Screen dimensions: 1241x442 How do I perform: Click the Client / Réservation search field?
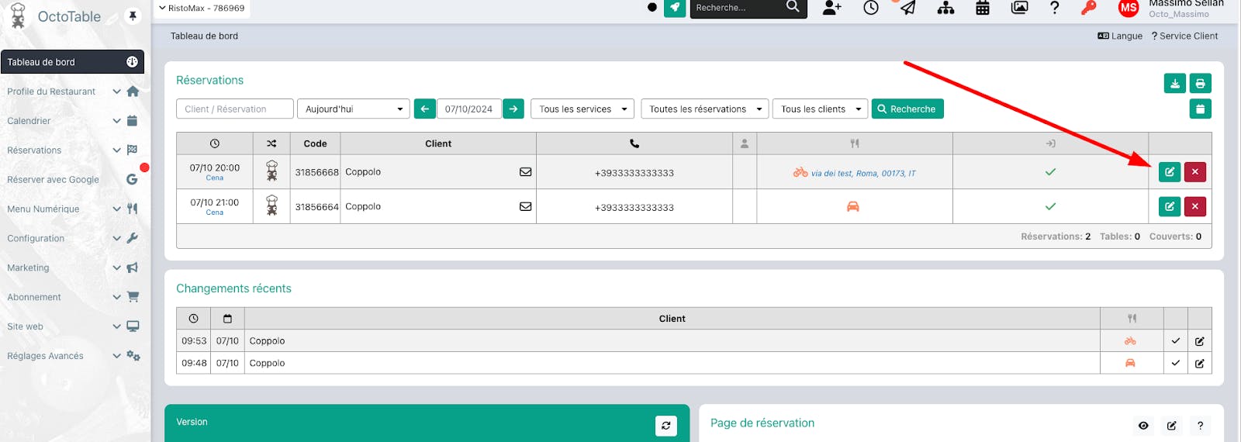[235, 109]
